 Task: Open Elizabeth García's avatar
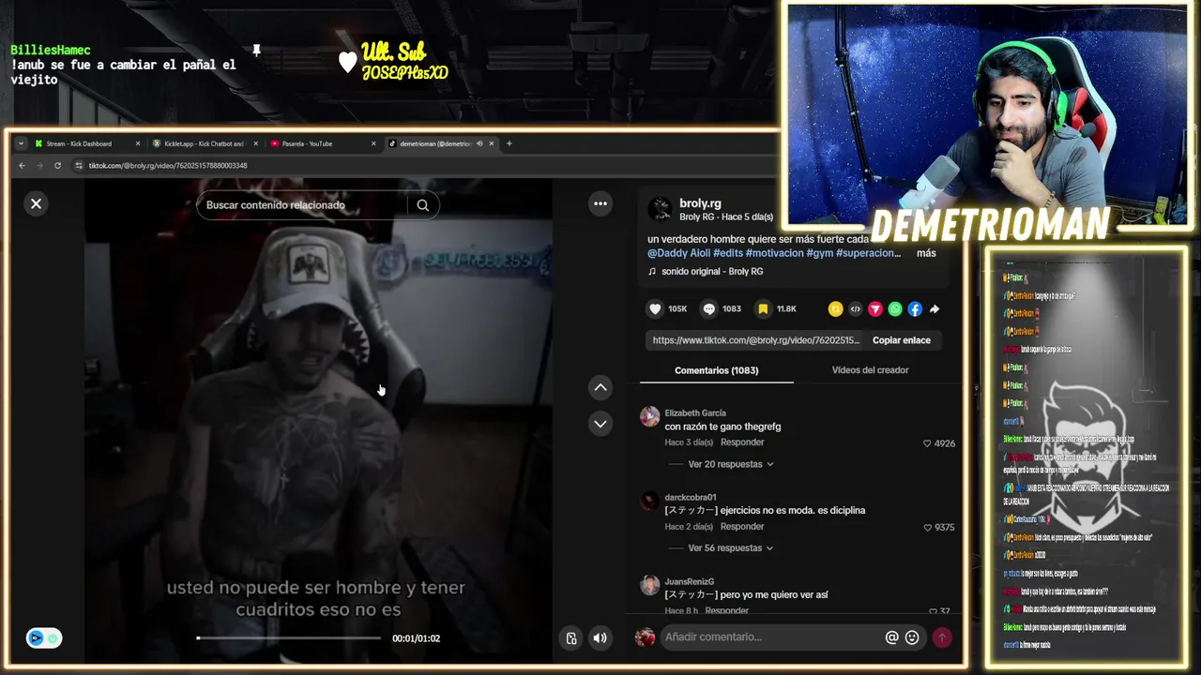[649, 417]
